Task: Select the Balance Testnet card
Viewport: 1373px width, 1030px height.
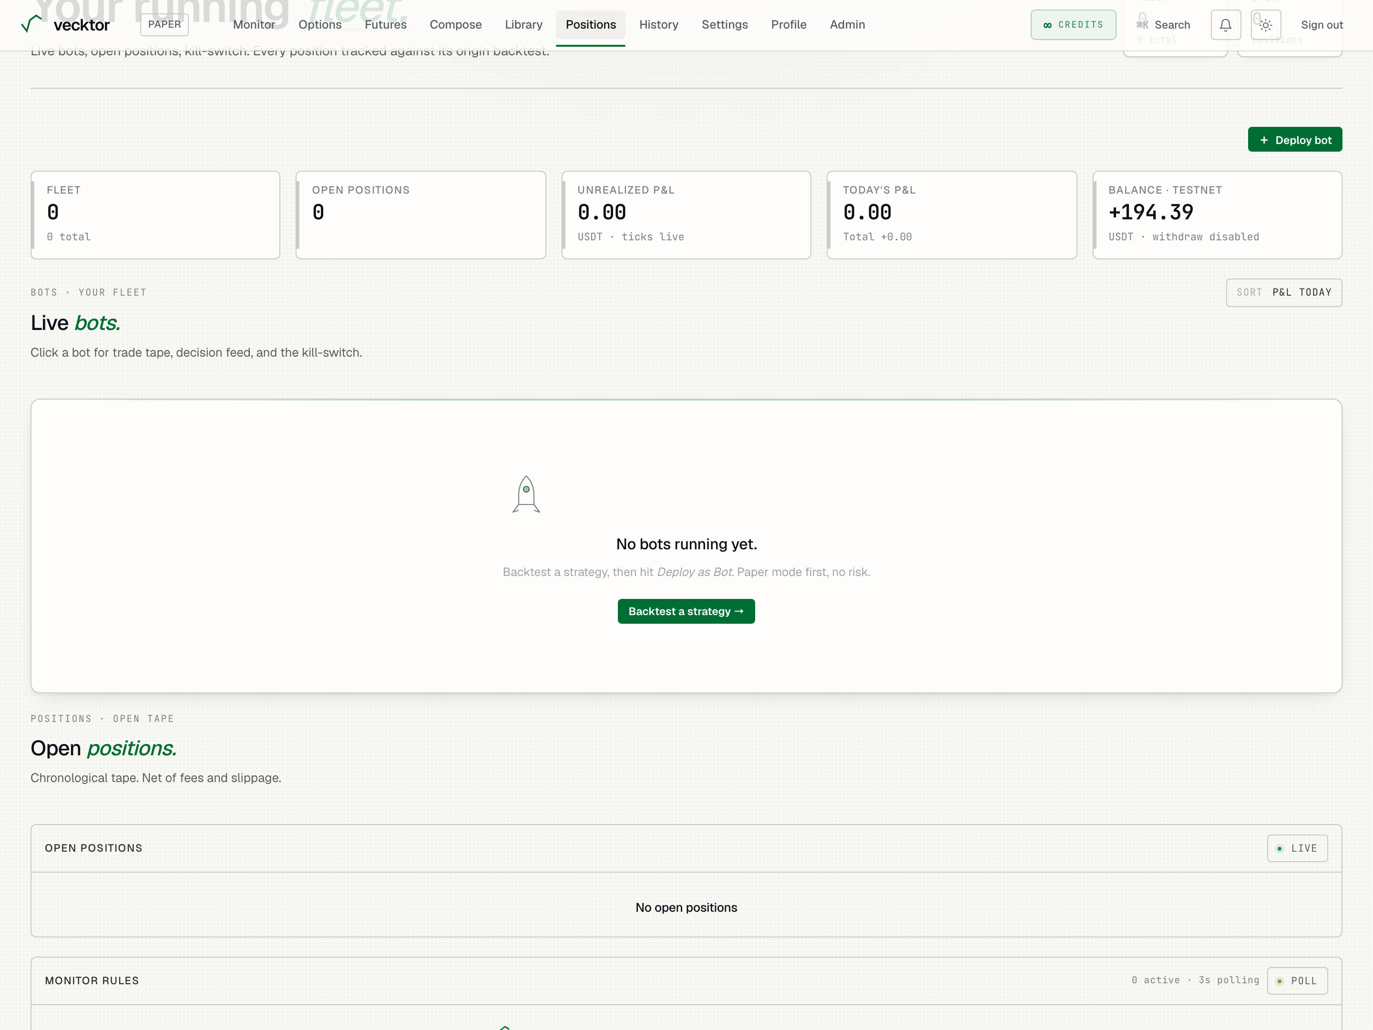Action: click(x=1217, y=215)
